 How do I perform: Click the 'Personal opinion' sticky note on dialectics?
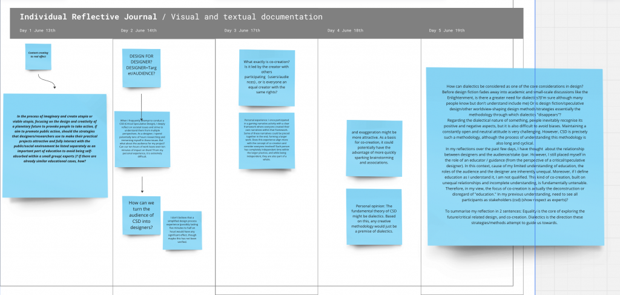point(374,218)
